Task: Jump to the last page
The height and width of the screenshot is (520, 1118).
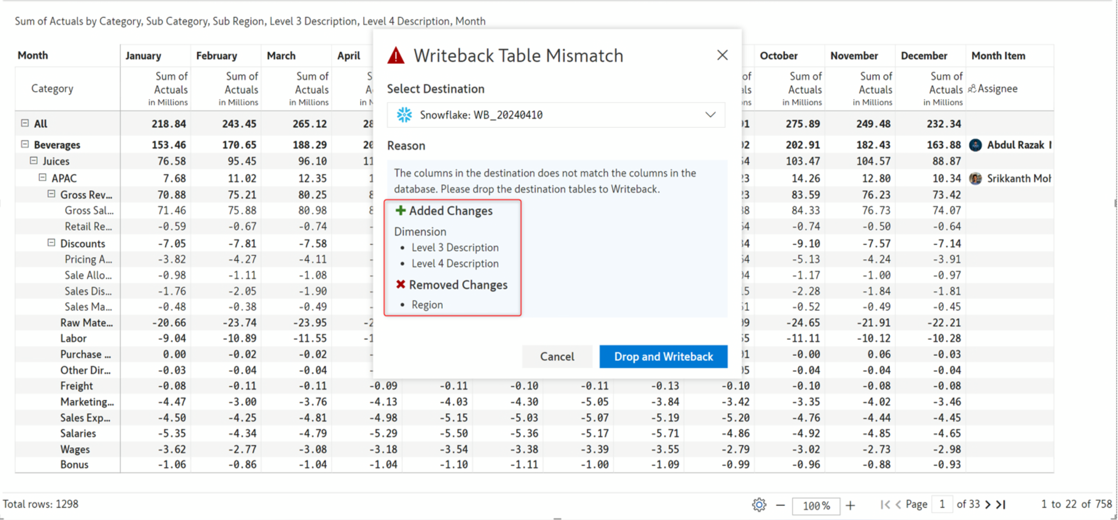Action: (1001, 505)
